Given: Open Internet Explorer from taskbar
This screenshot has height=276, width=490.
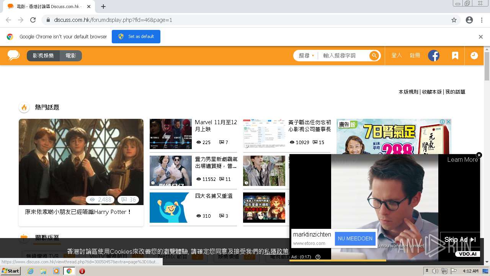Looking at the screenshot, I should [30, 271].
